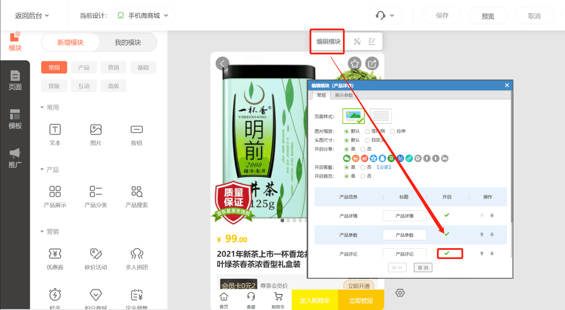Edit the 产品参数 title field
The width and height of the screenshot is (565, 310).
coord(405,235)
